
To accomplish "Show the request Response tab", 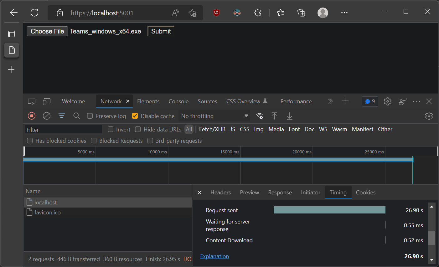I will click(x=280, y=193).
